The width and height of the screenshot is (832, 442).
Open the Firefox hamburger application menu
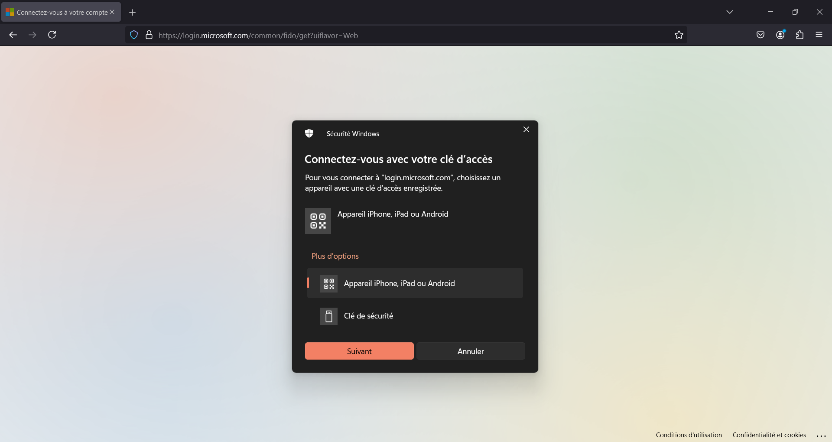[819, 35]
